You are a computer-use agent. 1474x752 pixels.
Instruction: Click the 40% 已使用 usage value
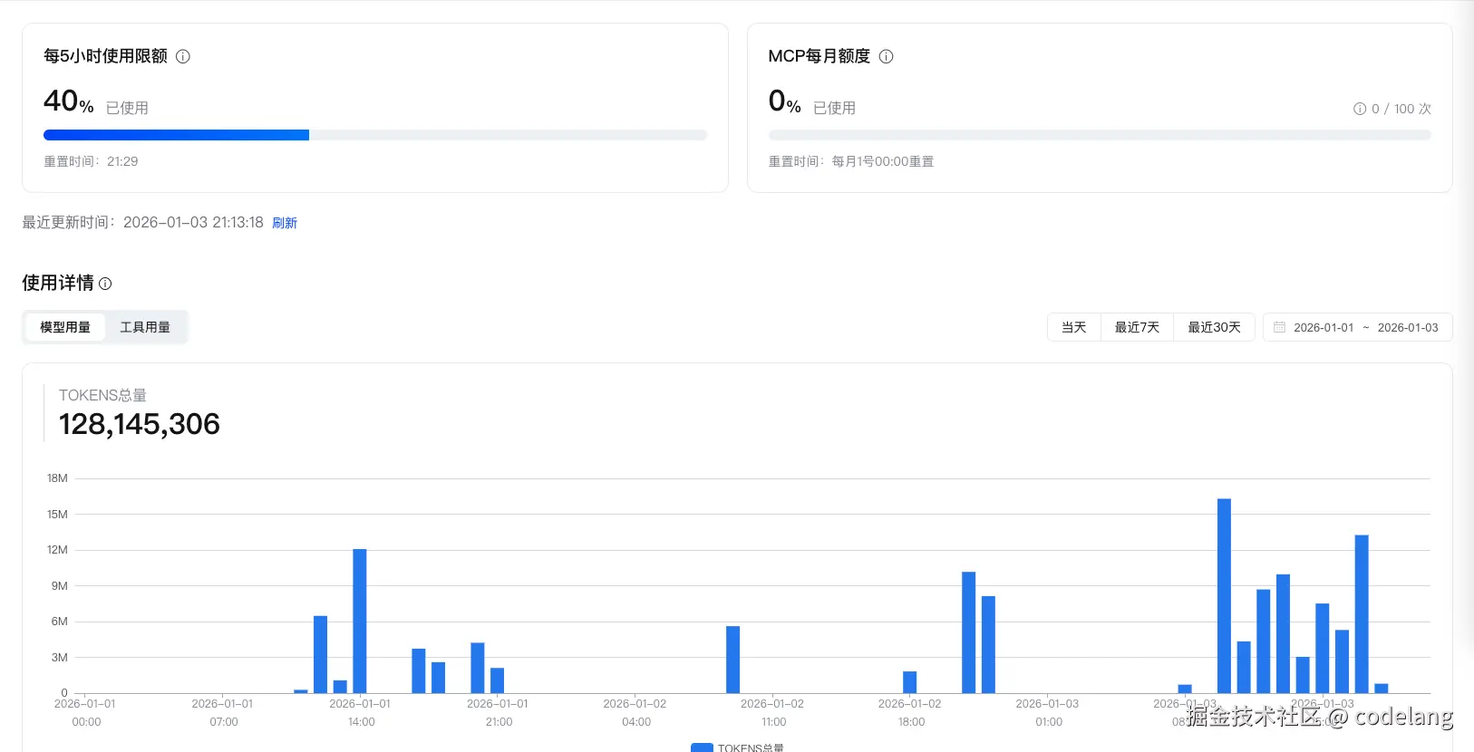96,101
